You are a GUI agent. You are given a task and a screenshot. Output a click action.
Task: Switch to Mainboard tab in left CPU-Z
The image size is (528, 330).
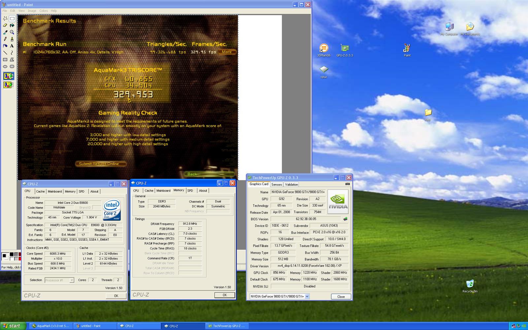55,191
